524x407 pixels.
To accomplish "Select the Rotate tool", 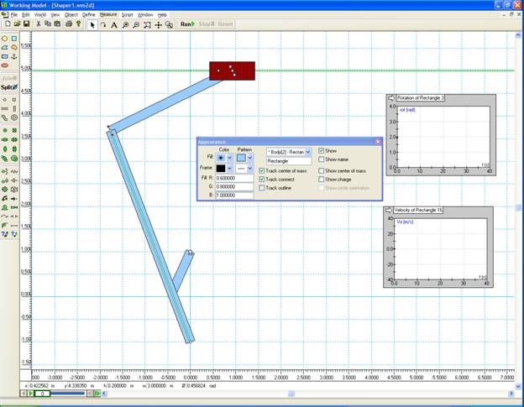I will point(103,24).
